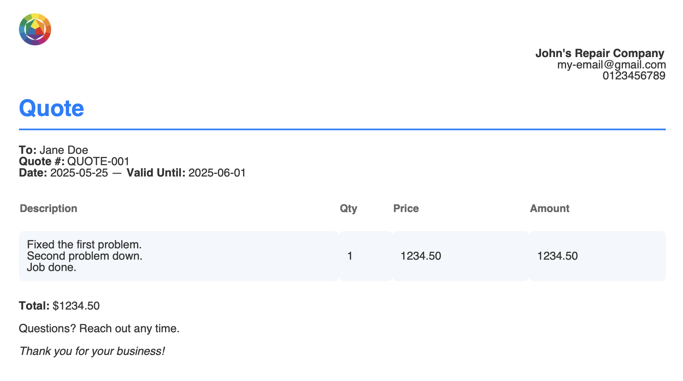The width and height of the screenshot is (683, 381).
Task: Click the colorful company logo icon
Action: point(35,29)
